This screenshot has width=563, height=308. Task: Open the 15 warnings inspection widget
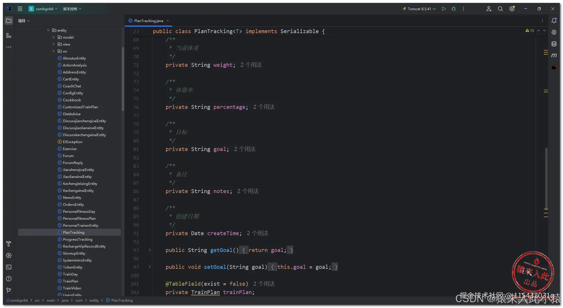tap(530, 30)
